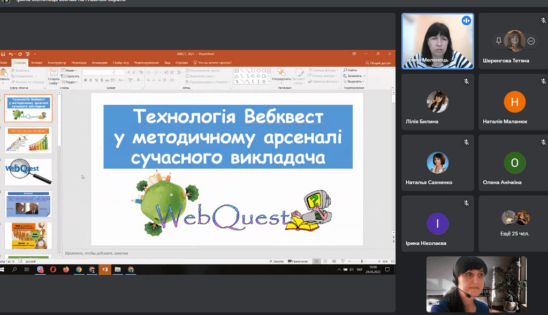Open File Explorer from the taskbar
Screen dimensions: 548x315
pyautogui.click(x=118, y=269)
